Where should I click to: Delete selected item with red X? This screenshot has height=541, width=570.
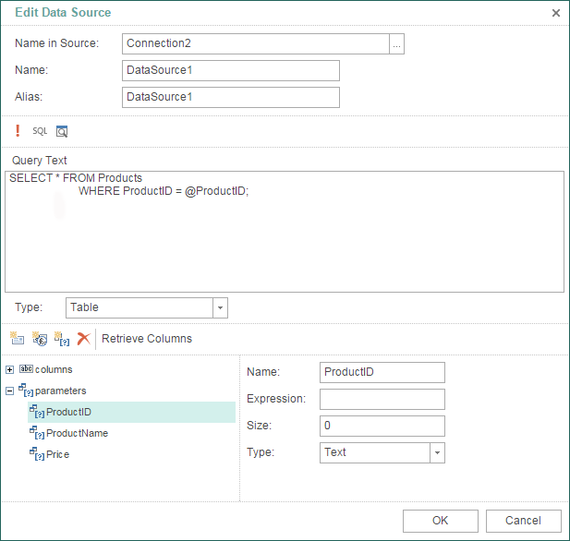tap(84, 339)
